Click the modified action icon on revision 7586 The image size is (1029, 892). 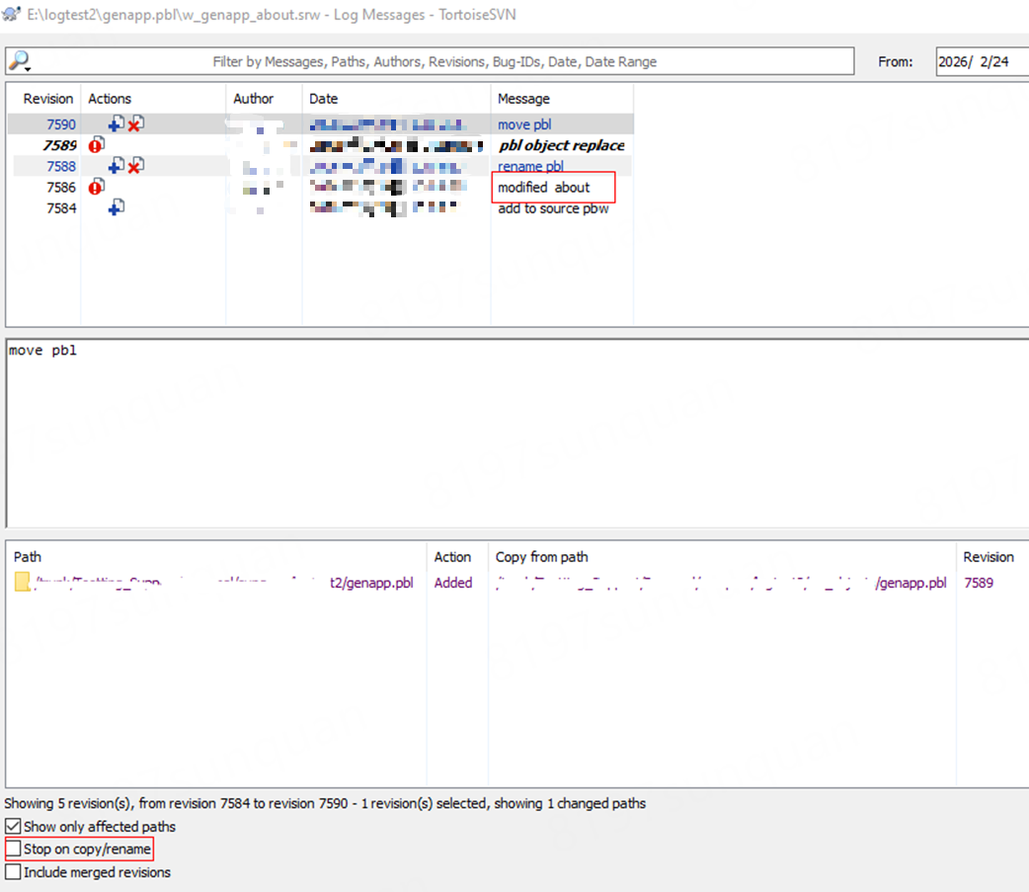96,186
